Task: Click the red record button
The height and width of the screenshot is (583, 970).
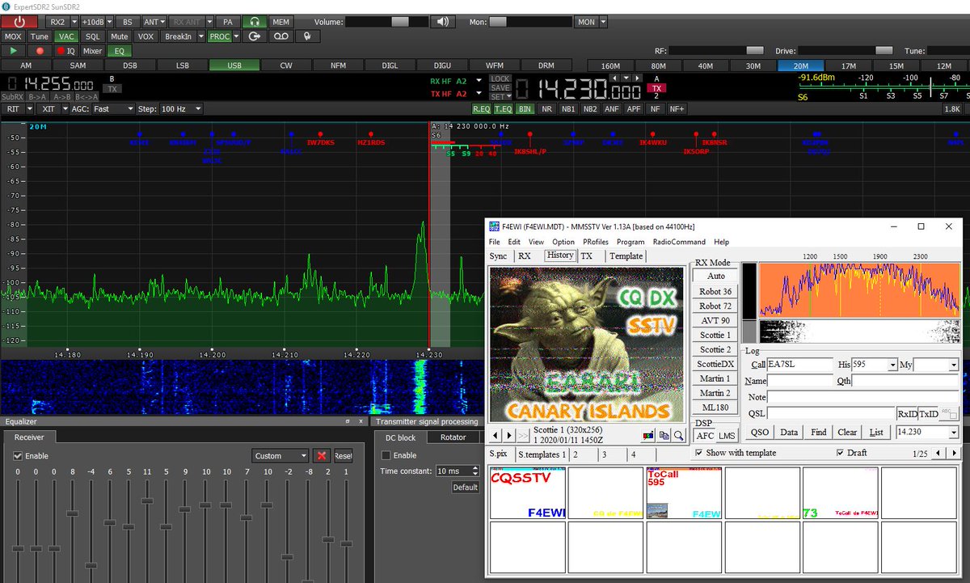Action: pos(38,50)
